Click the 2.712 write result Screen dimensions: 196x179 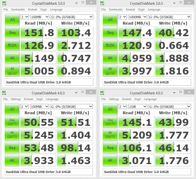pos(75,45)
